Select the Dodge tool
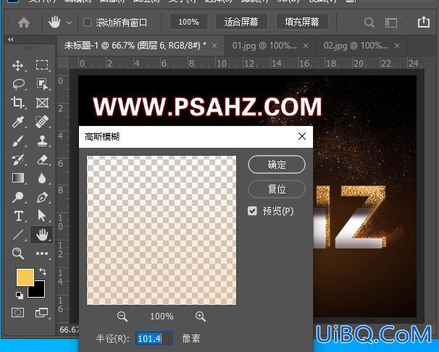This screenshot has width=439, height=352. [x=18, y=197]
